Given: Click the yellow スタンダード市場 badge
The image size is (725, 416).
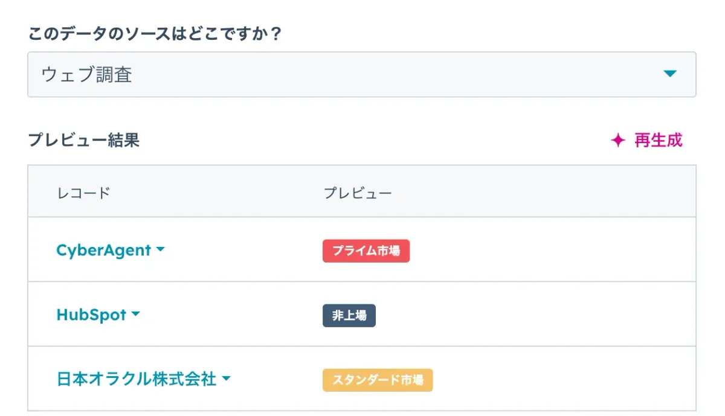Looking at the screenshot, I should [377, 380].
